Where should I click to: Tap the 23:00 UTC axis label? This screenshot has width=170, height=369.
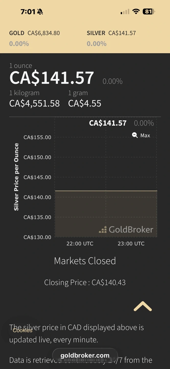(131, 243)
